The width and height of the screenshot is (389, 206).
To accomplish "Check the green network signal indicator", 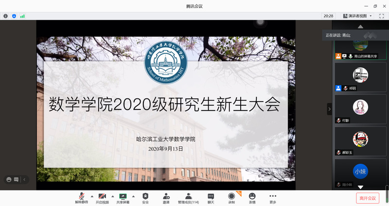I will click(x=22, y=16).
